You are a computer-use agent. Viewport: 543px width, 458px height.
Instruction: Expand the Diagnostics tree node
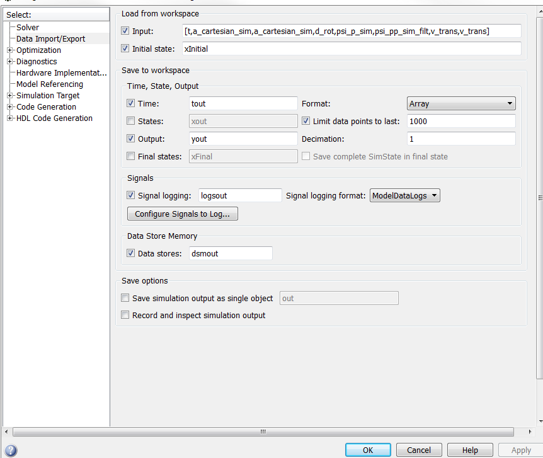click(10, 62)
